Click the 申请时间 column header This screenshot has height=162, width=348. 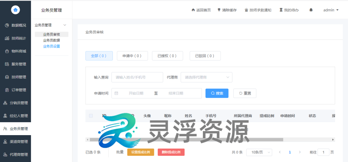click(x=288, y=116)
